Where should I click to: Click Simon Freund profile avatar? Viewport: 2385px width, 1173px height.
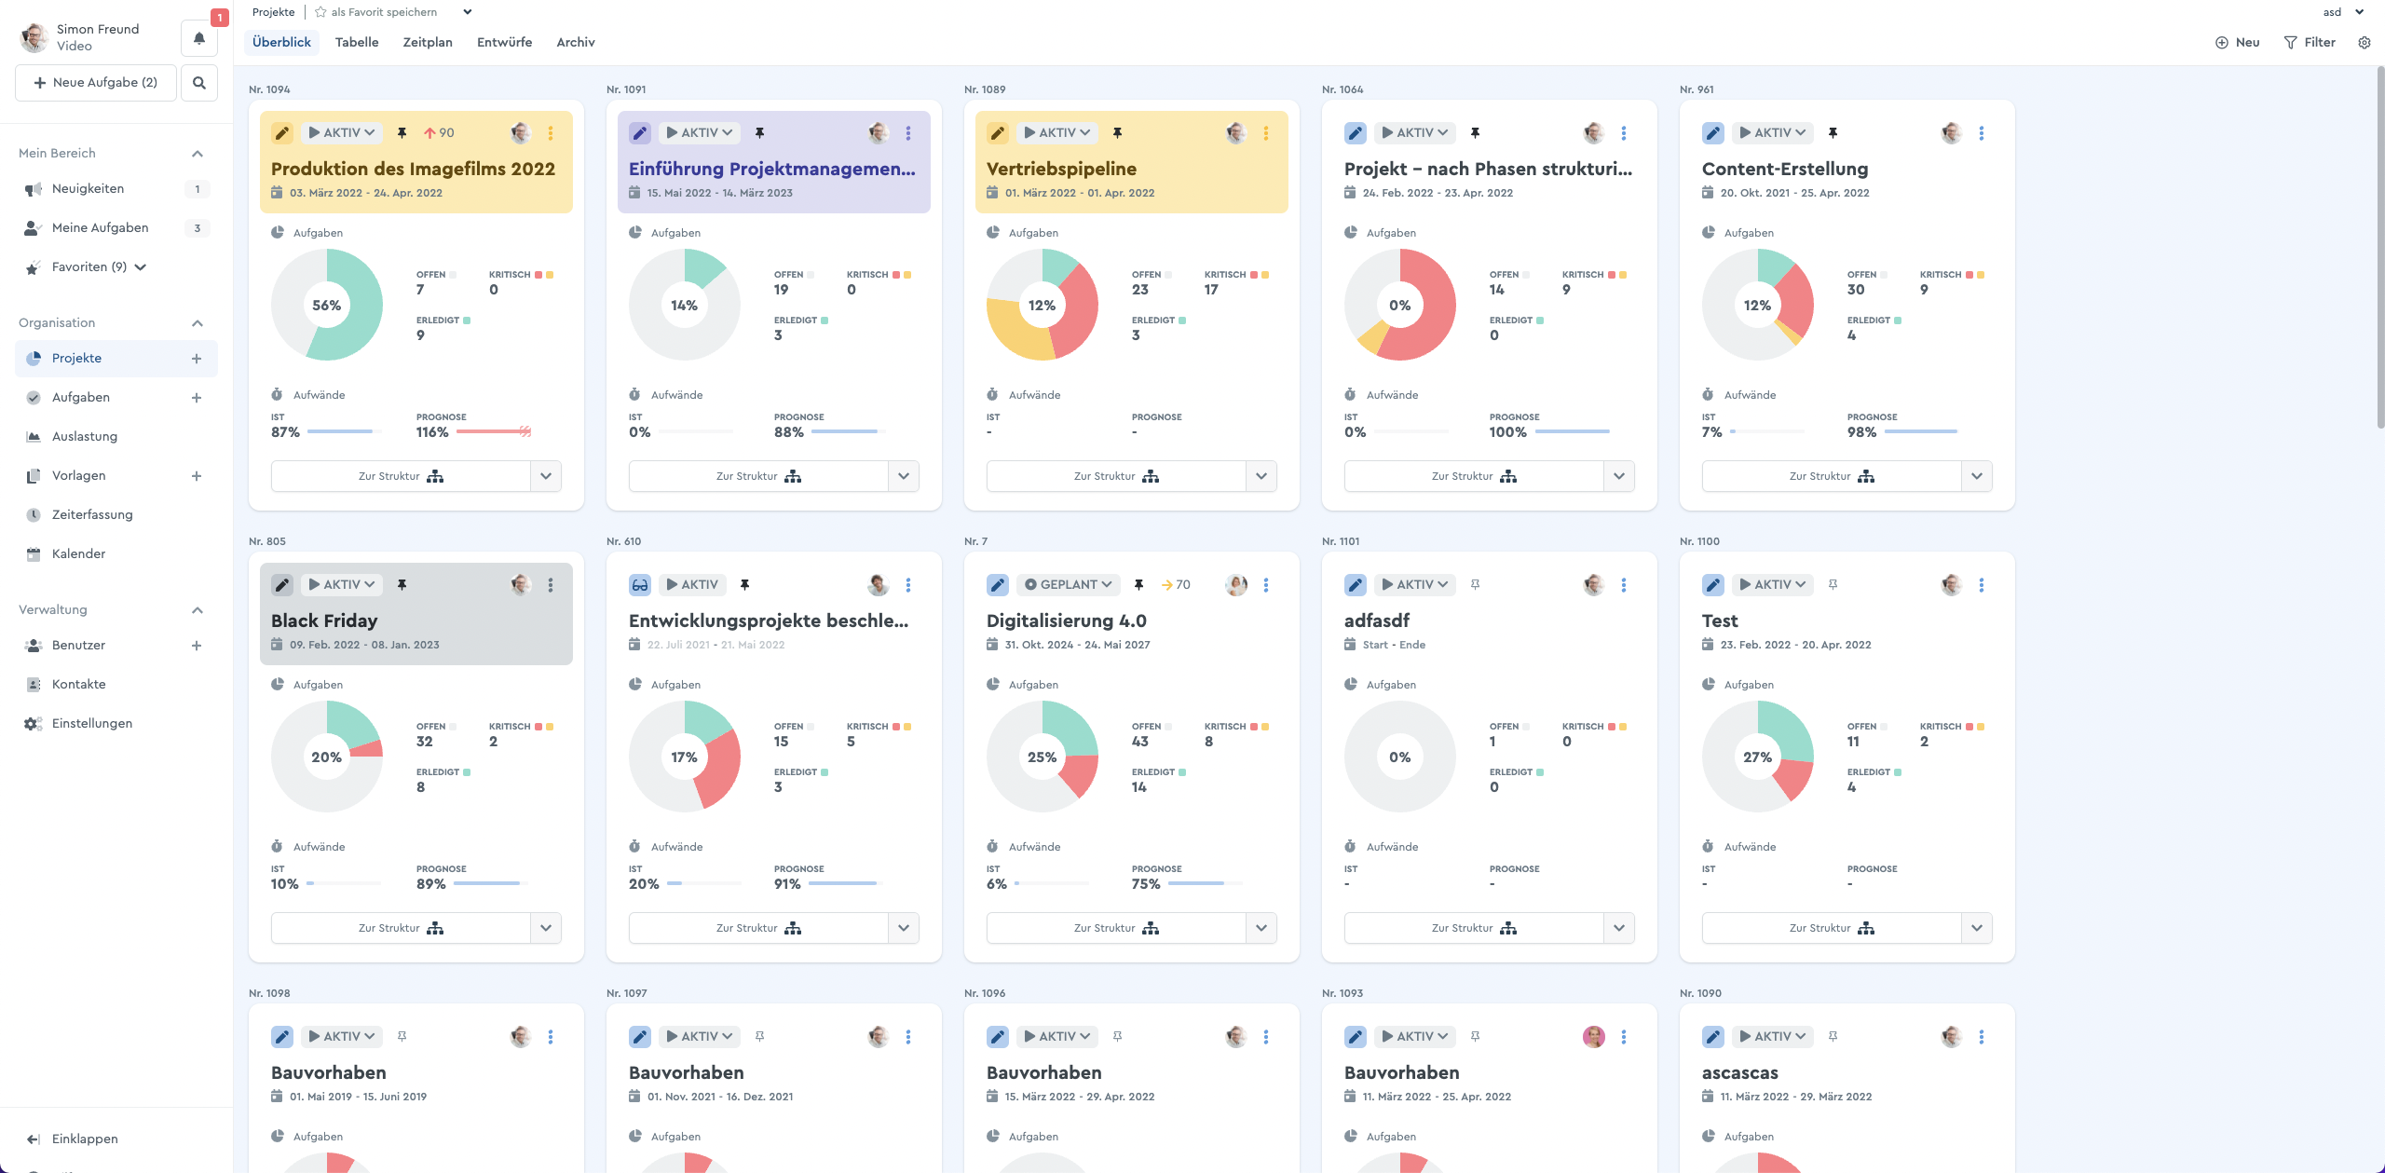(34, 37)
